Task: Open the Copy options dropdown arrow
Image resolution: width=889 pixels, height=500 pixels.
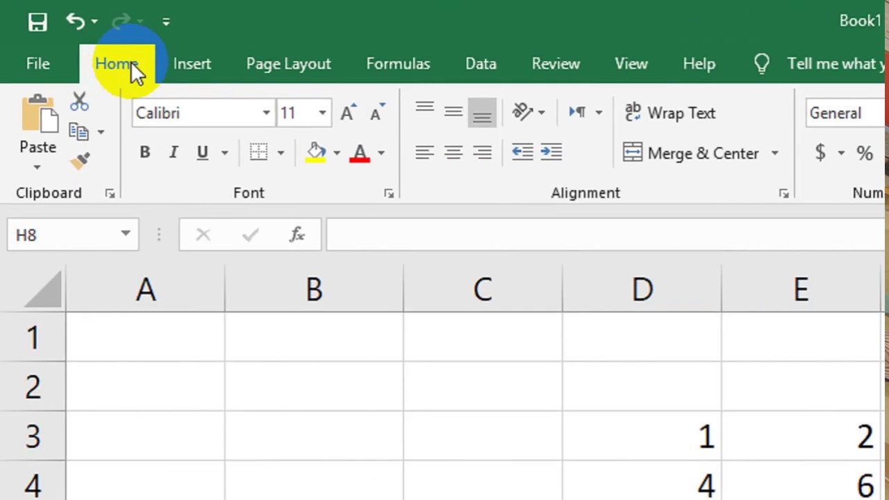Action: tap(101, 132)
